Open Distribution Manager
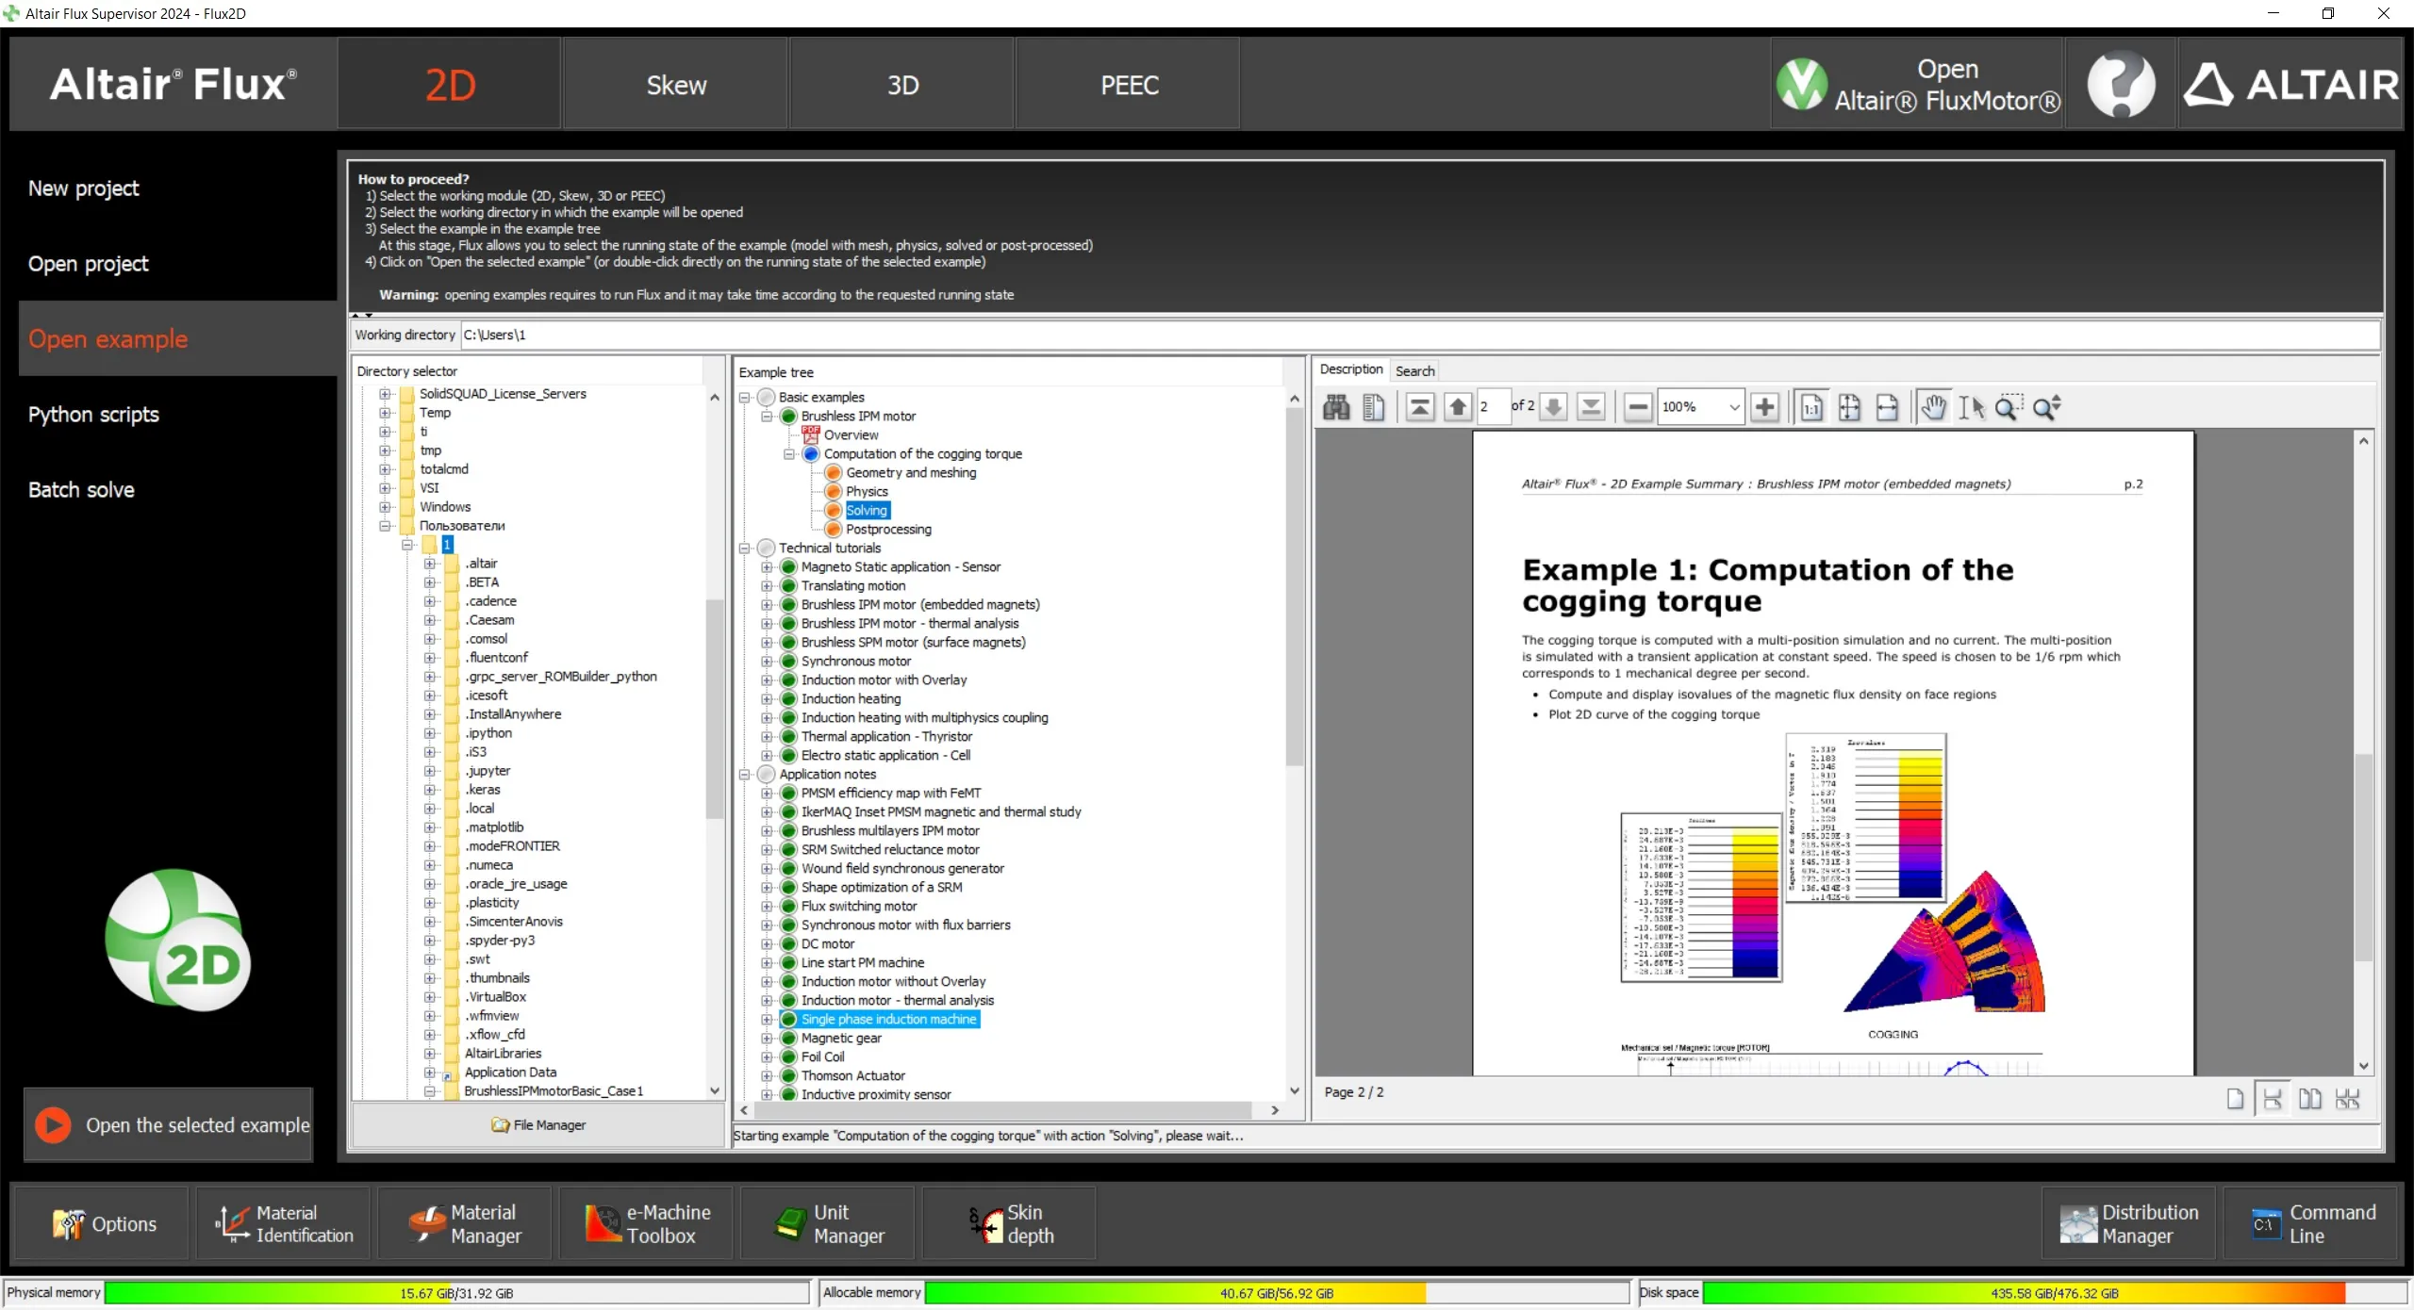The height and width of the screenshot is (1310, 2414). [2128, 1223]
